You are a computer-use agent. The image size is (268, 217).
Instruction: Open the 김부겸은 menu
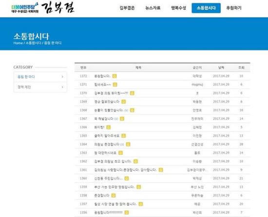tap(127, 8)
